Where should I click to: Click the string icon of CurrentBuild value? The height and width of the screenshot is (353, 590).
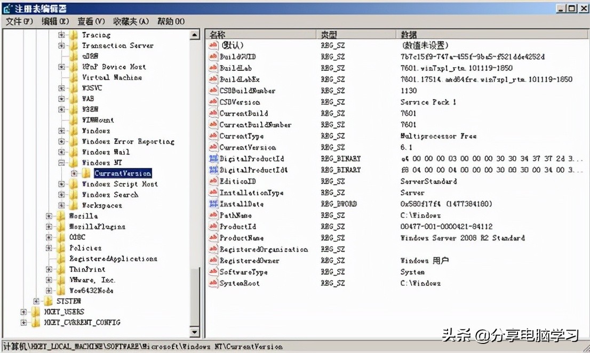213,113
